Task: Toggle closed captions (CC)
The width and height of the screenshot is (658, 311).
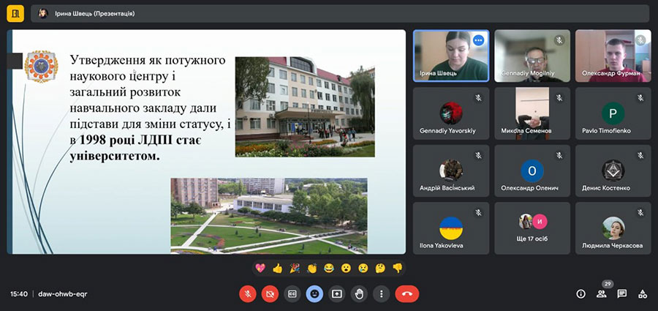Action: pyautogui.click(x=292, y=293)
